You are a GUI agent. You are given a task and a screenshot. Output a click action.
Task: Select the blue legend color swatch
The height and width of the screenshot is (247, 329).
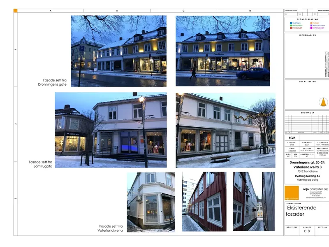point(291,23)
